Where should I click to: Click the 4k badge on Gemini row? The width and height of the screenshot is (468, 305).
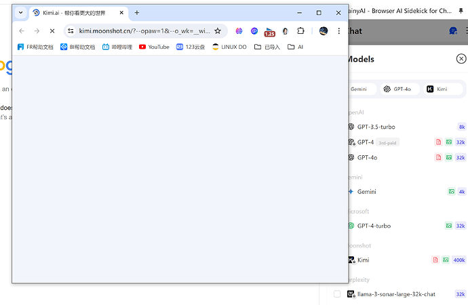point(462,191)
